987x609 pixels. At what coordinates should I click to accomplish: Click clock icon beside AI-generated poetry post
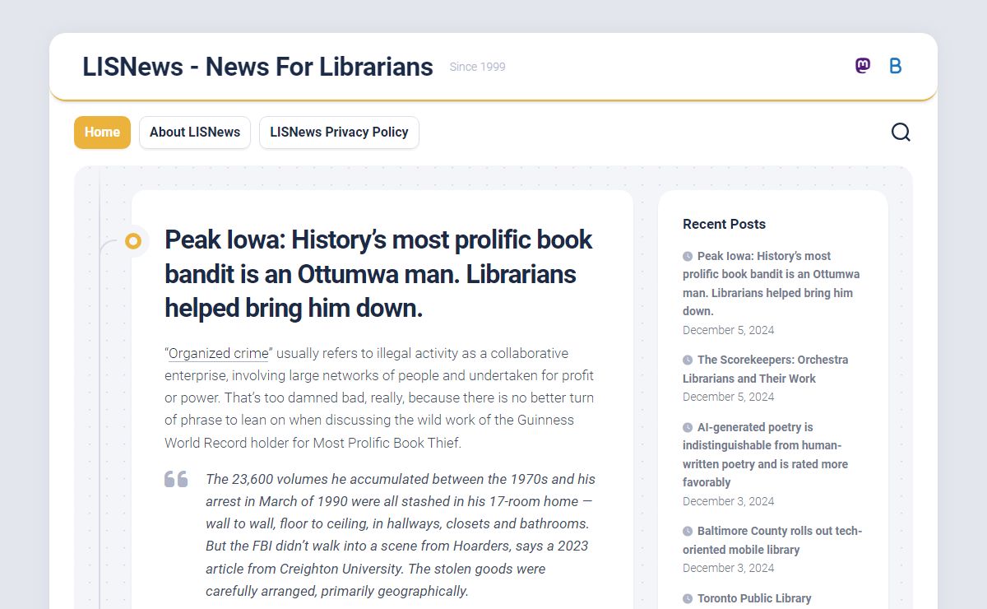coord(688,427)
